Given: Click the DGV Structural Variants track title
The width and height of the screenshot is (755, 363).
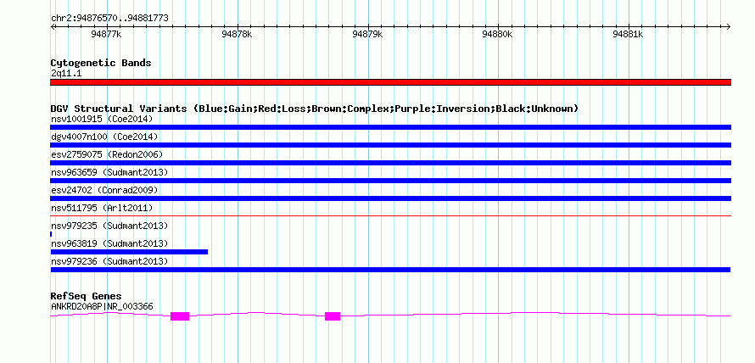Looking at the screenshot, I should point(314,109).
